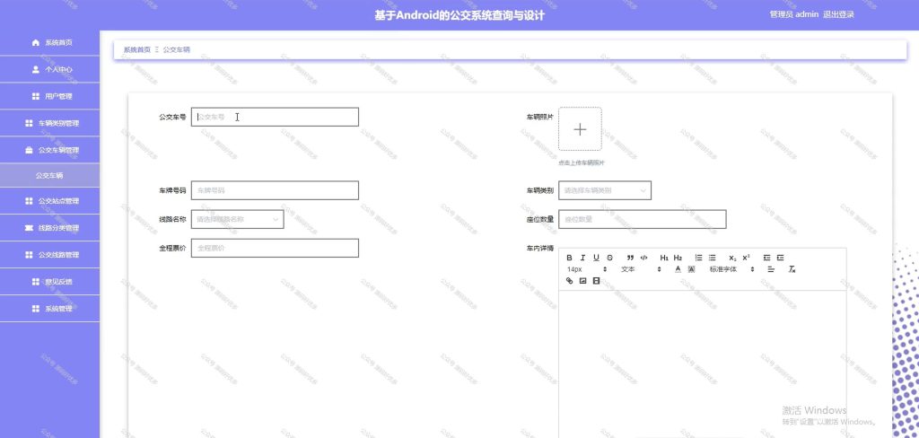Screen dimensions: 919x438
Task: Click the 系统首页 breadcrumb link
Action: point(136,50)
